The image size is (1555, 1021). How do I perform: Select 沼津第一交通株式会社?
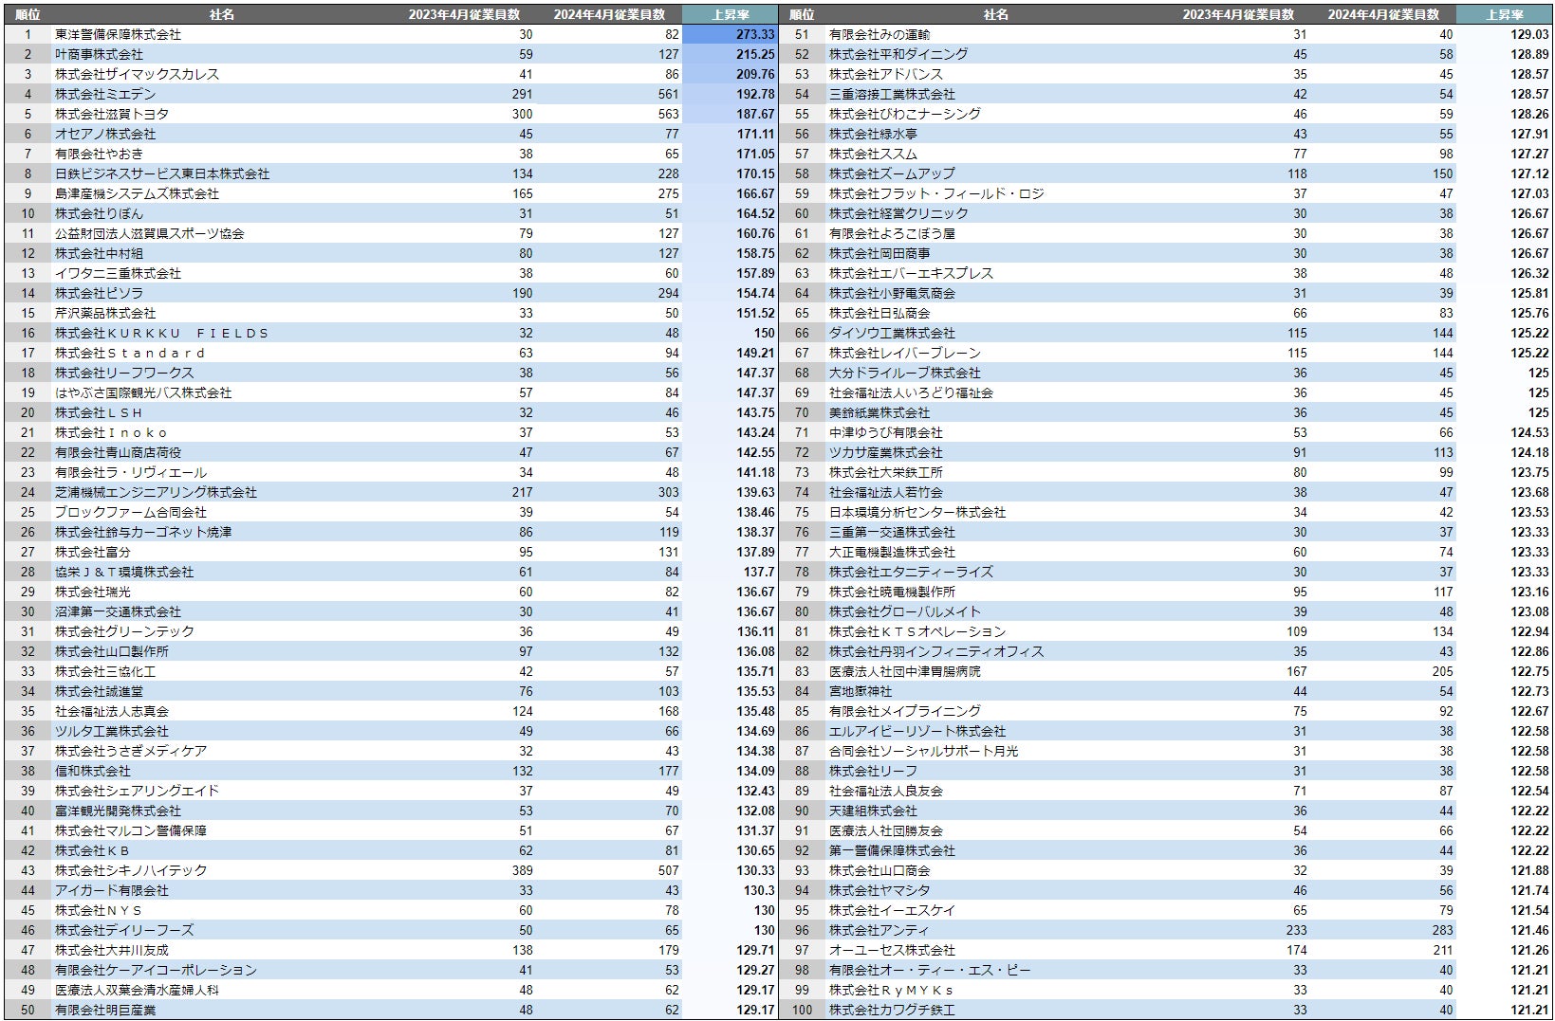118,611
